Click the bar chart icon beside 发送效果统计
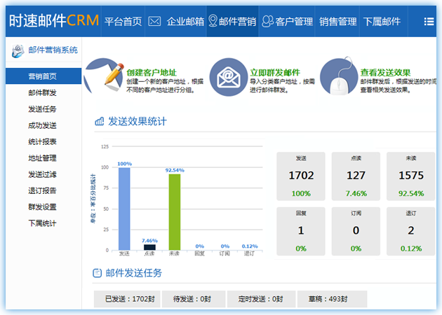This screenshot has height=315, width=442. (100, 122)
